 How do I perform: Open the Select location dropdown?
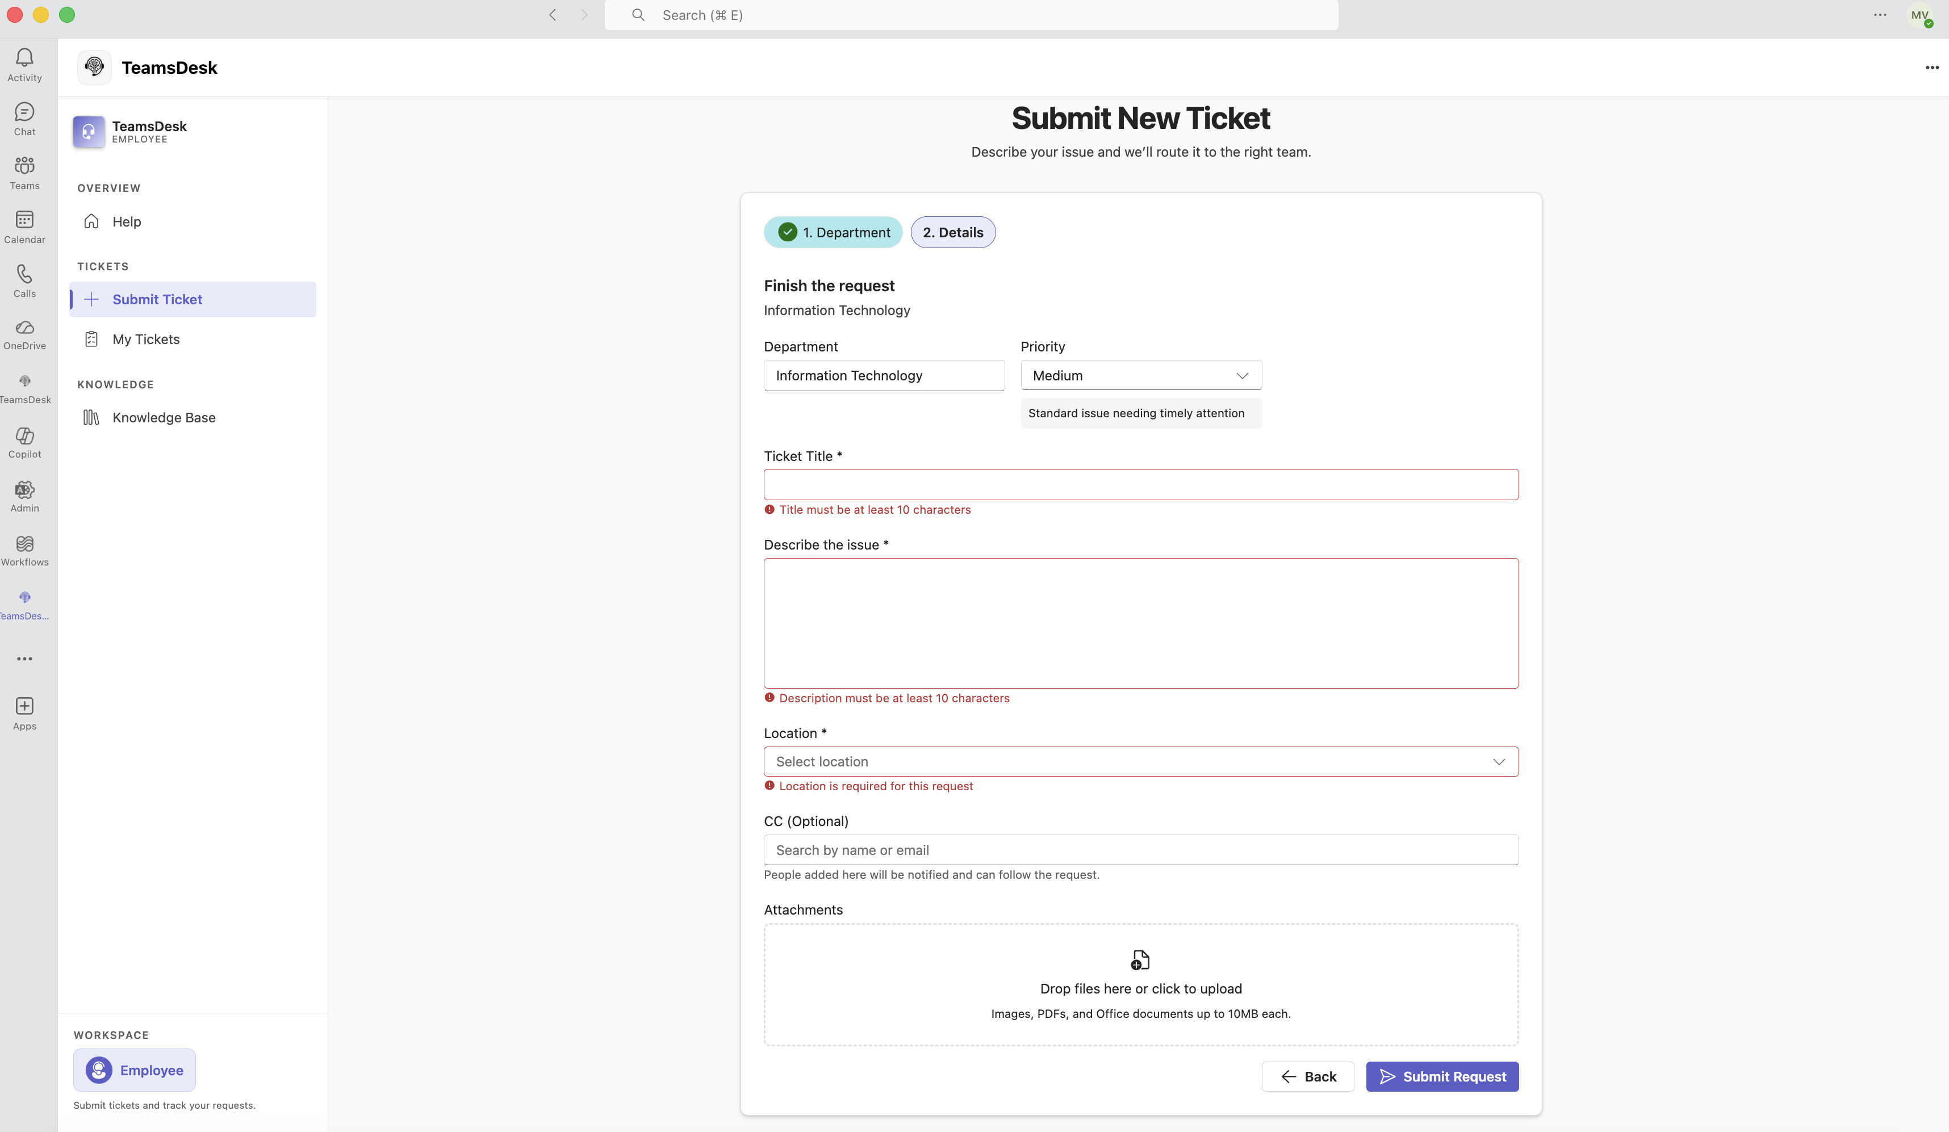pyautogui.click(x=1141, y=762)
